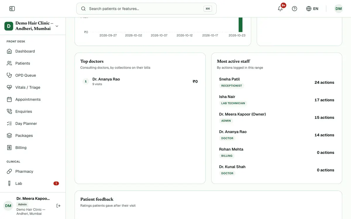
Task: Open the Lab section
Action: [x=33, y=183]
